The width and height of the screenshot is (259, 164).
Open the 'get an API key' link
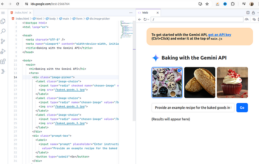219,35
